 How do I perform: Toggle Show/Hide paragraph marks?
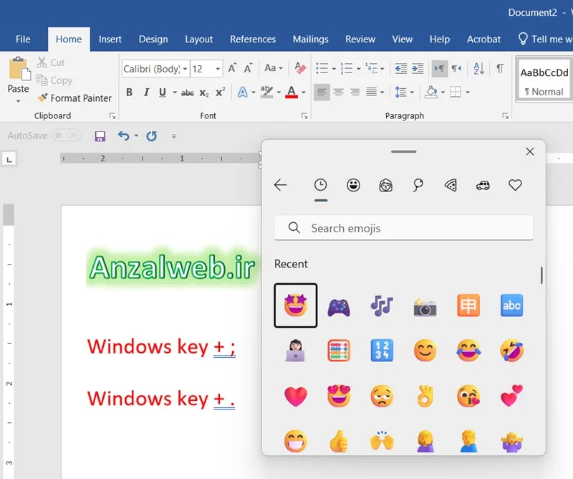pos(500,68)
